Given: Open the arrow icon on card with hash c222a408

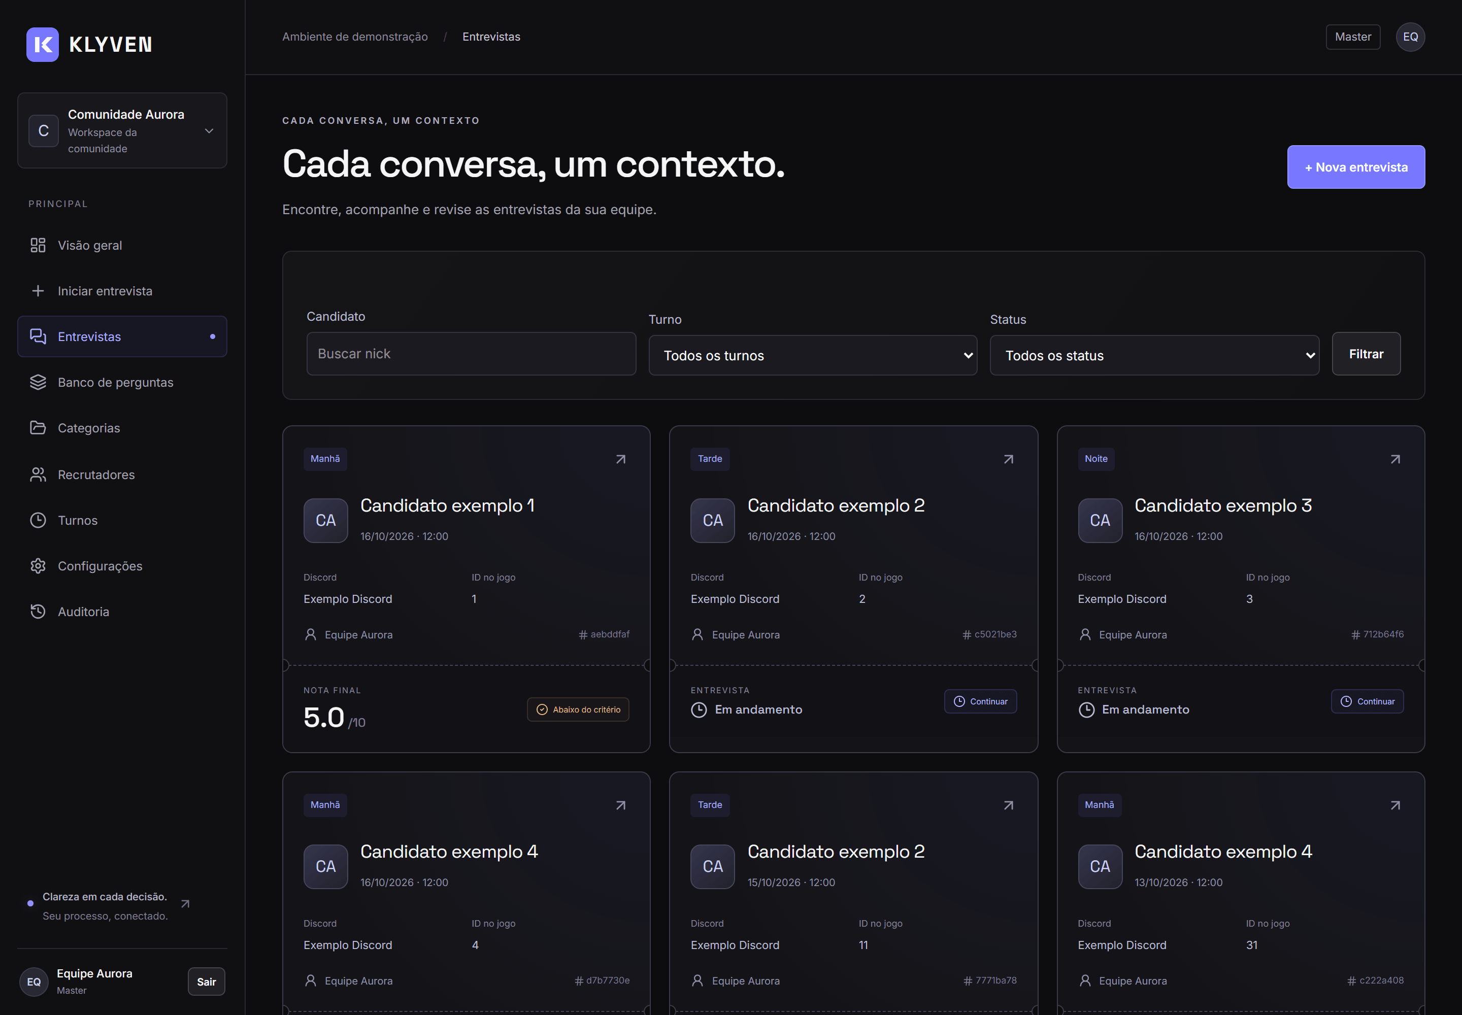Looking at the screenshot, I should pyautogui.click(x=1395, y=805).
